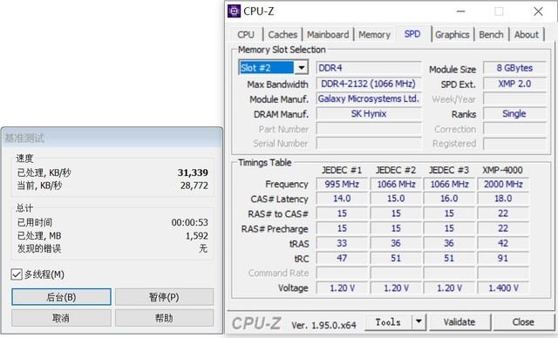Switch to the Bench tab
Image resolution: width=558 pixels, height=338 pixels.
click(491, 35)
